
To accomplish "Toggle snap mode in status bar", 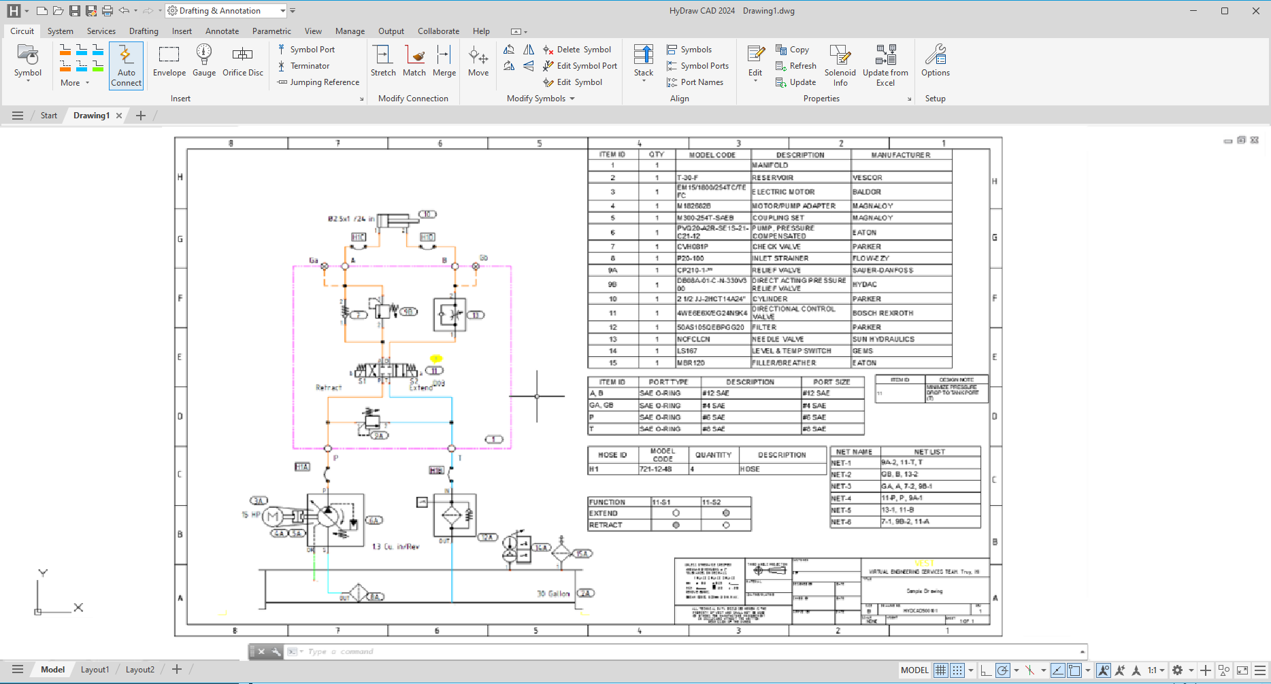I will (957, 670).
